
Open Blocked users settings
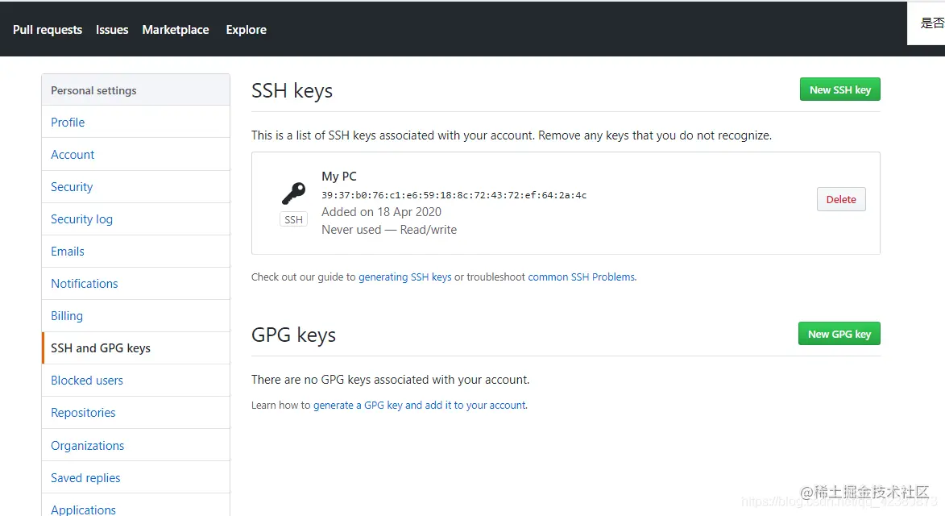87,381
